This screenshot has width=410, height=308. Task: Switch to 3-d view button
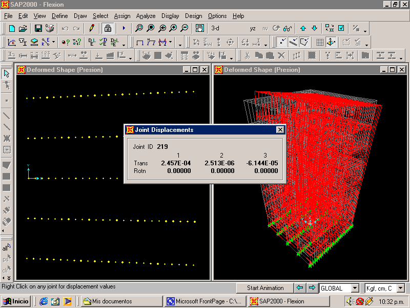coord(215,28)
